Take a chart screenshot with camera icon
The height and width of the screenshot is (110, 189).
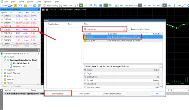(x=116, y=5)
